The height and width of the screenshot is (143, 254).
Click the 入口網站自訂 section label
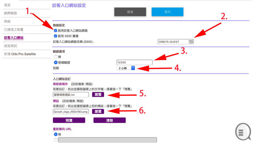[62, 79]
